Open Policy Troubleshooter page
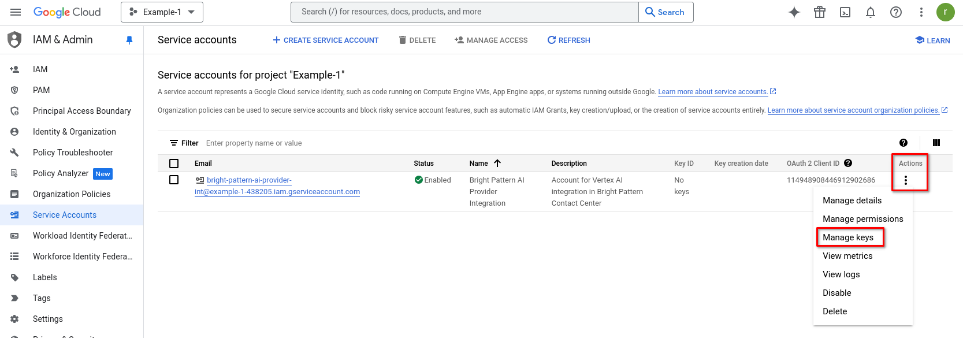963x338 pixels. (72, 153)
